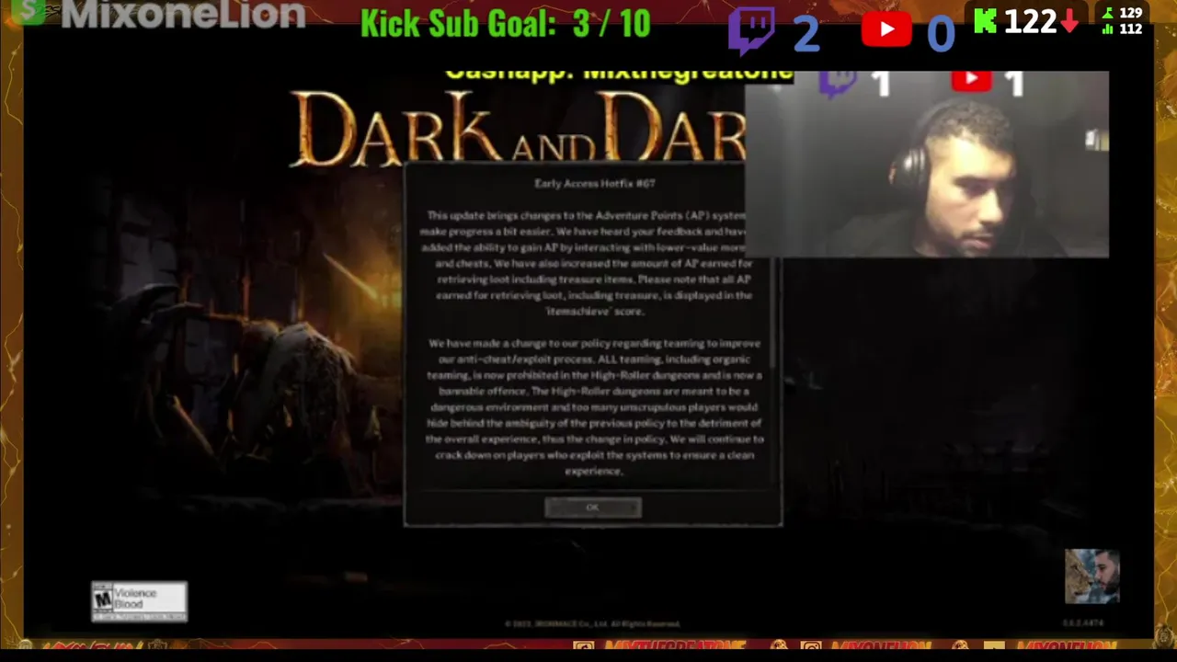The height and width of the screenshot is (662, 1177).
Task: Click the large red YouTube icon
Action: pyautogui.click(x=886, y=29)
